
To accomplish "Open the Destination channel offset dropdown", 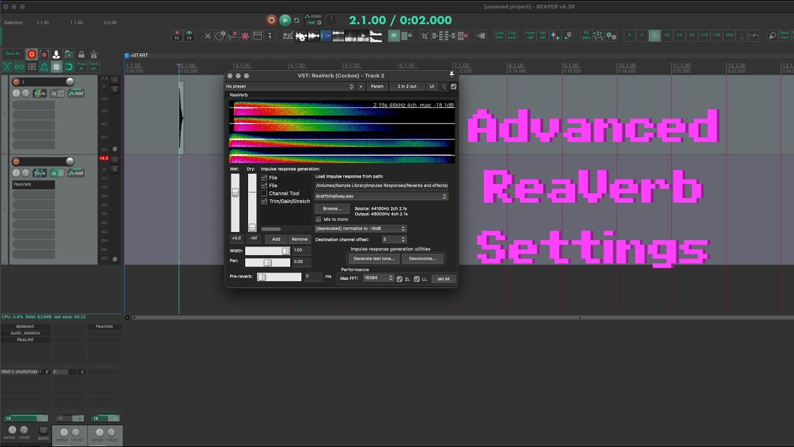I will coord(394,239).
